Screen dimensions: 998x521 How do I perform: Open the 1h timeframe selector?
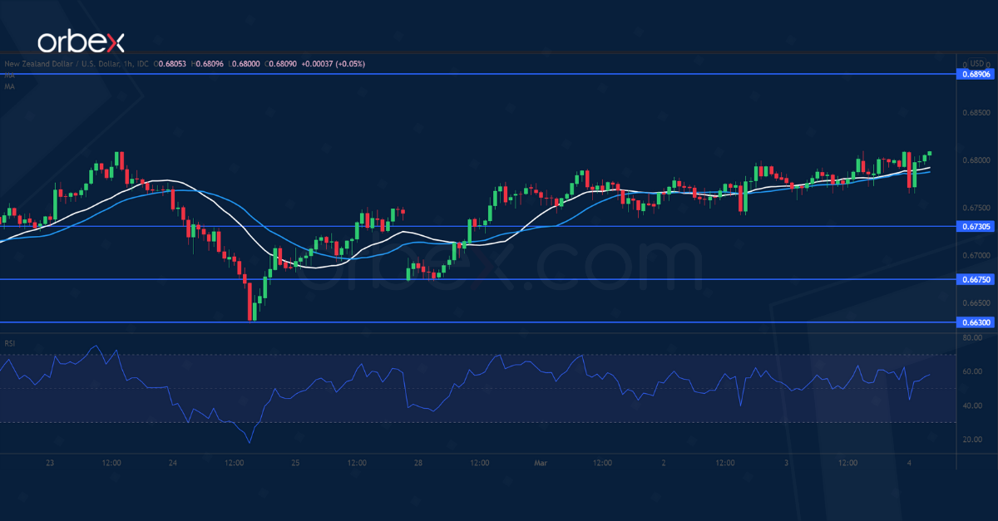(126, 64)
